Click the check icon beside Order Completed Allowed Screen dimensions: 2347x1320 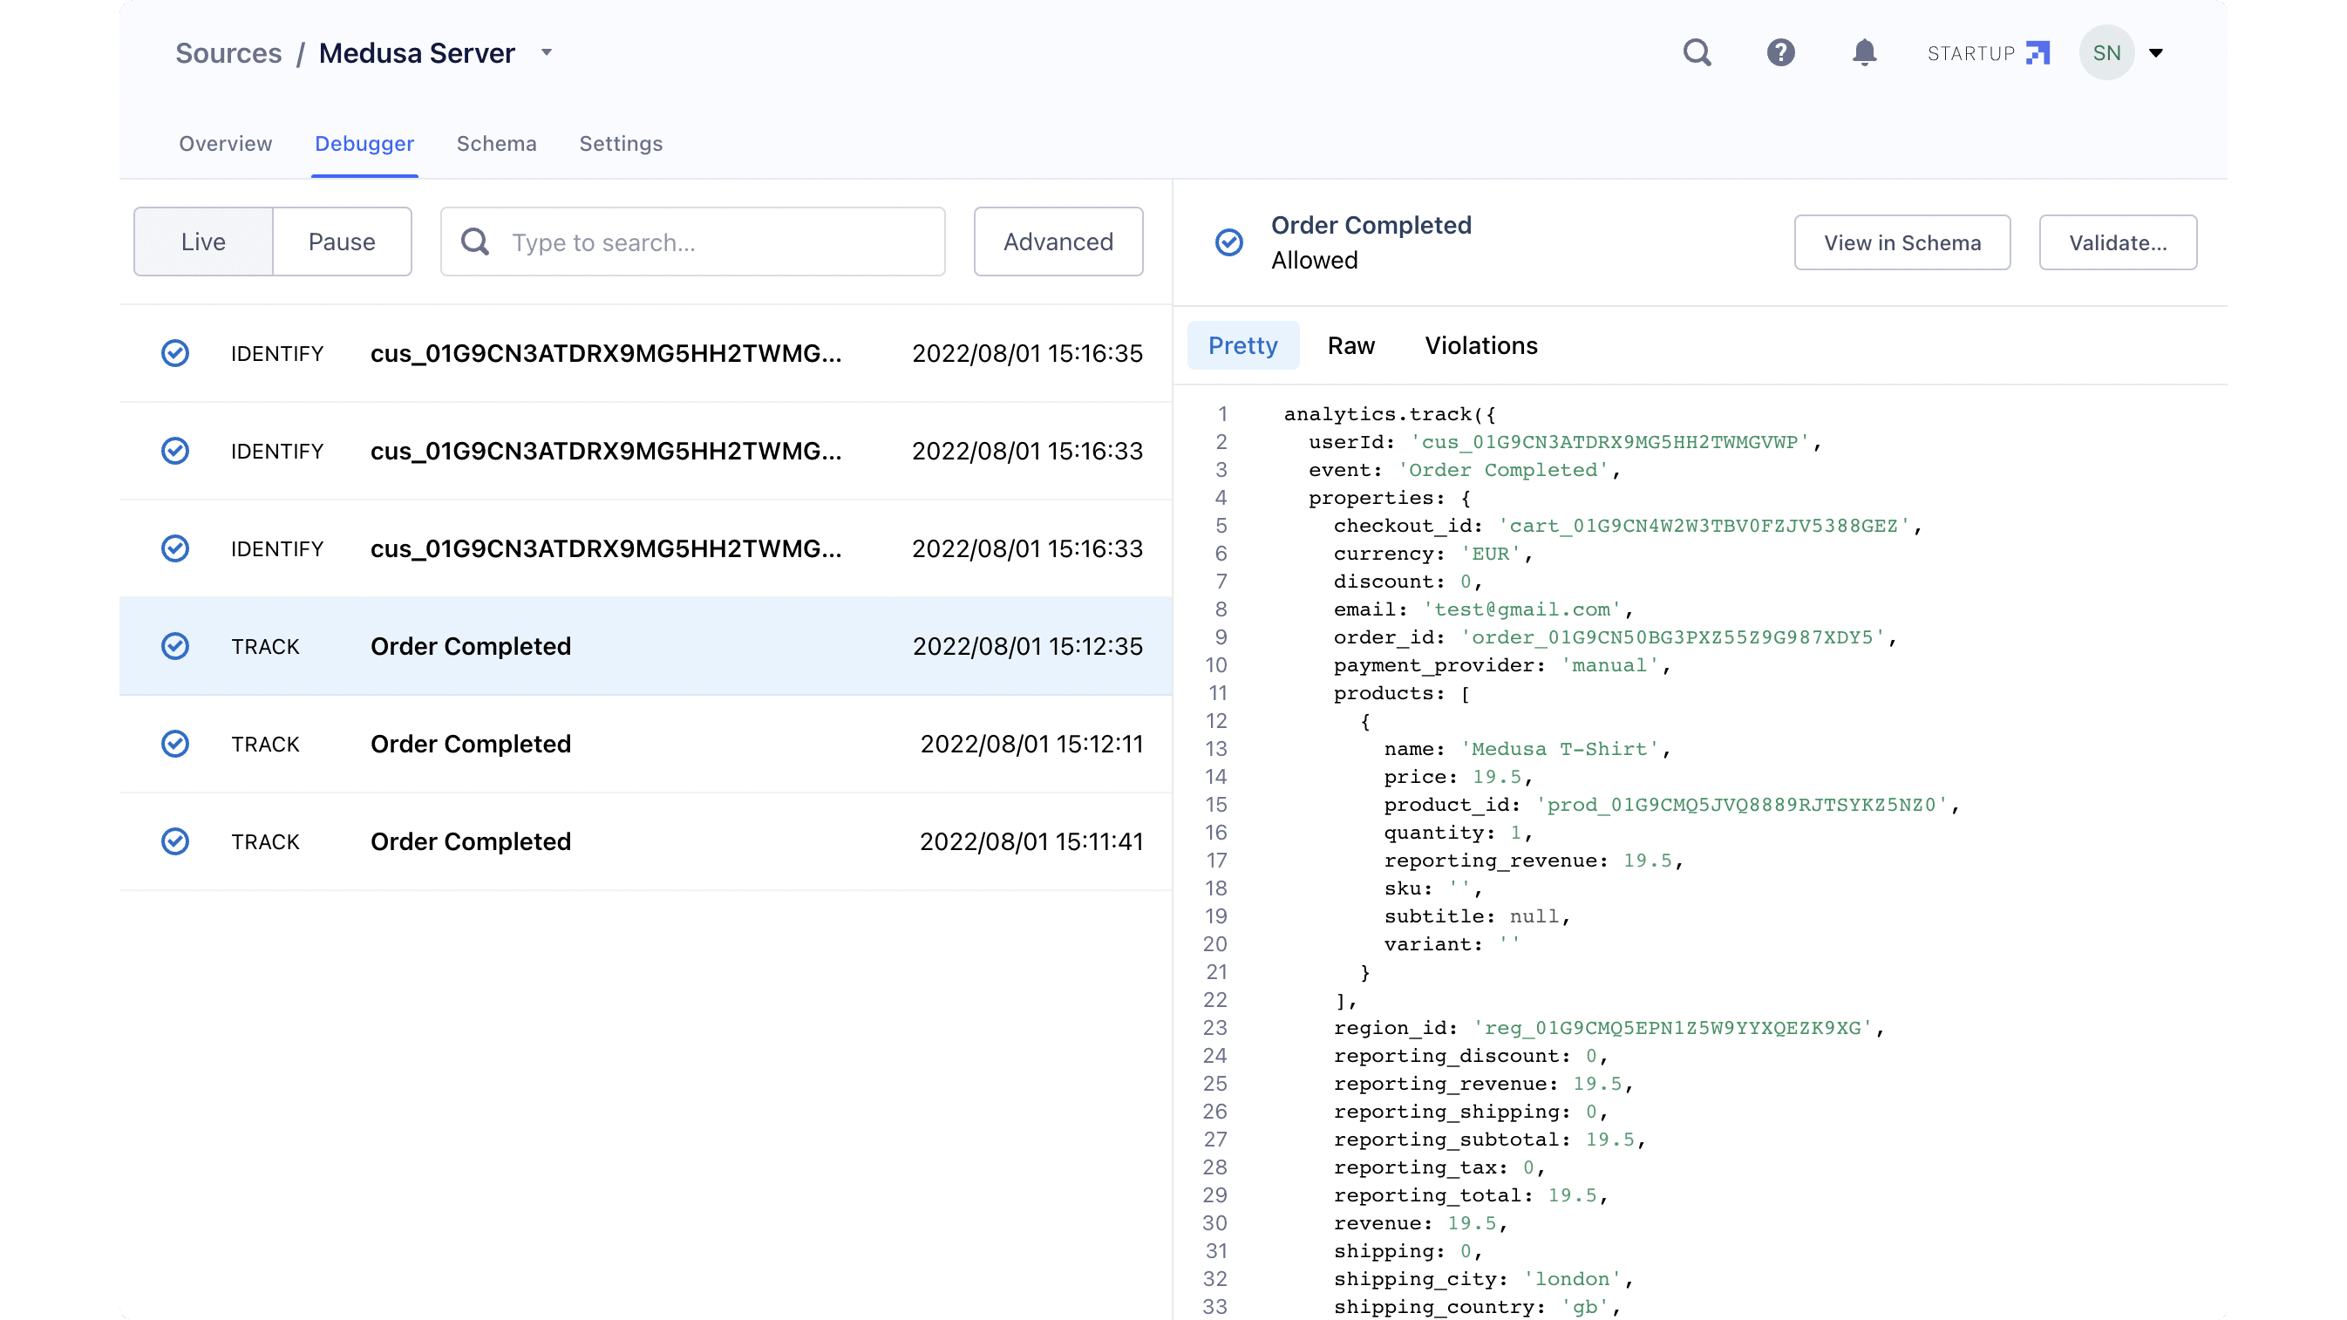(x=1229, y=242)
